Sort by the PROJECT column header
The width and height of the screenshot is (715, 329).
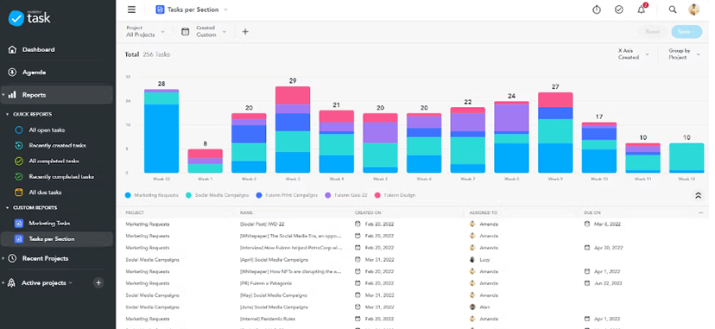[x=135, y=212]
